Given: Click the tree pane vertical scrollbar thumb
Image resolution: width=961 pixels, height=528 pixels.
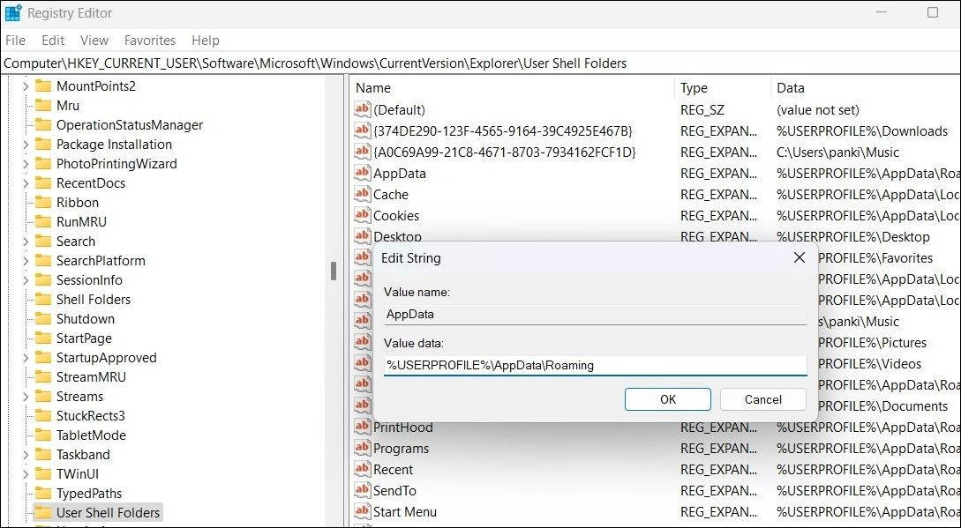Looking at the screenshot, I should tap(334, 271).
